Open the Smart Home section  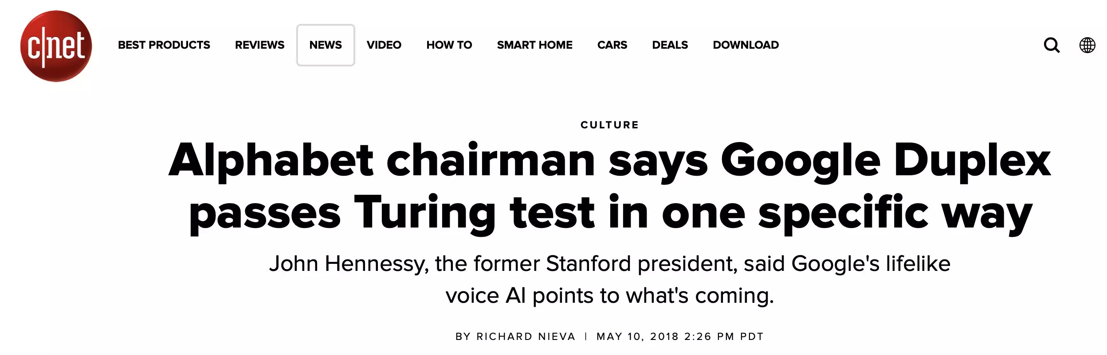(534, 45)
